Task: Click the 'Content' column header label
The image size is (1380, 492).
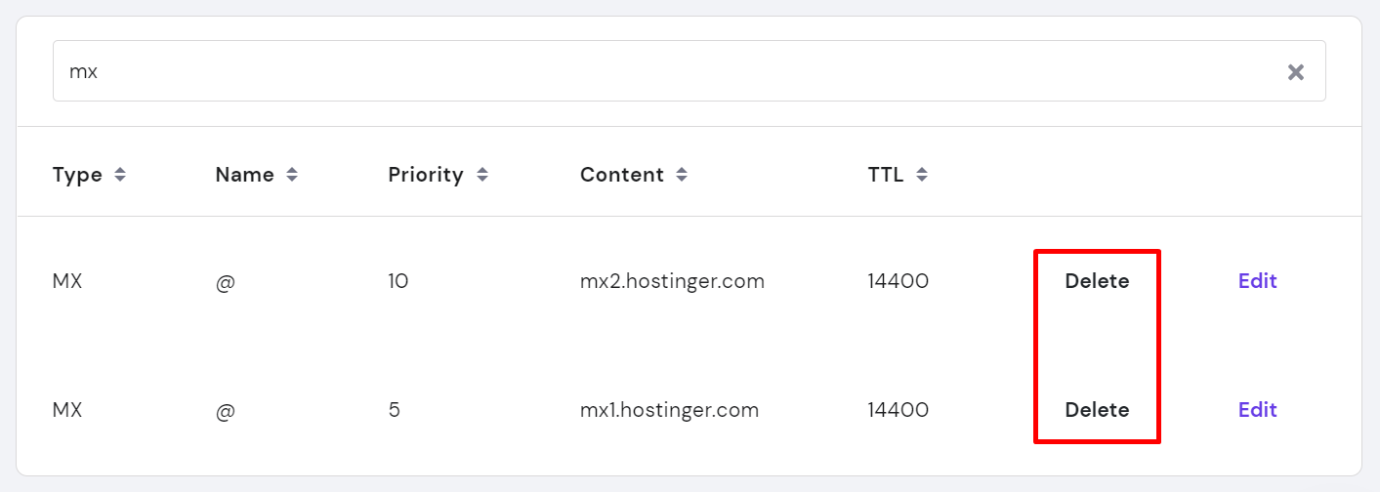Action: pyautogui.click(x=622, y=175)
